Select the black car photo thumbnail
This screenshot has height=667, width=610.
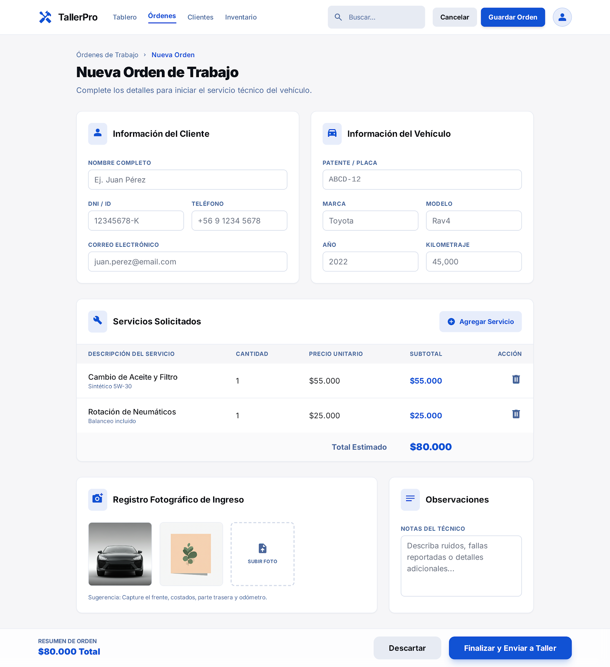pos(120,554)
